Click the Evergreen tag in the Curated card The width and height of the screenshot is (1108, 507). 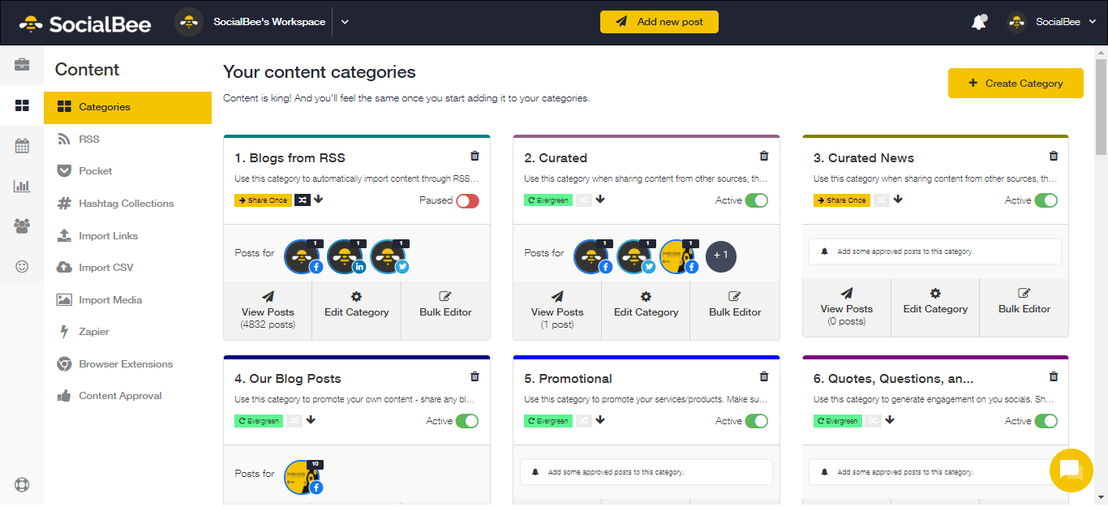click(548, 200)
